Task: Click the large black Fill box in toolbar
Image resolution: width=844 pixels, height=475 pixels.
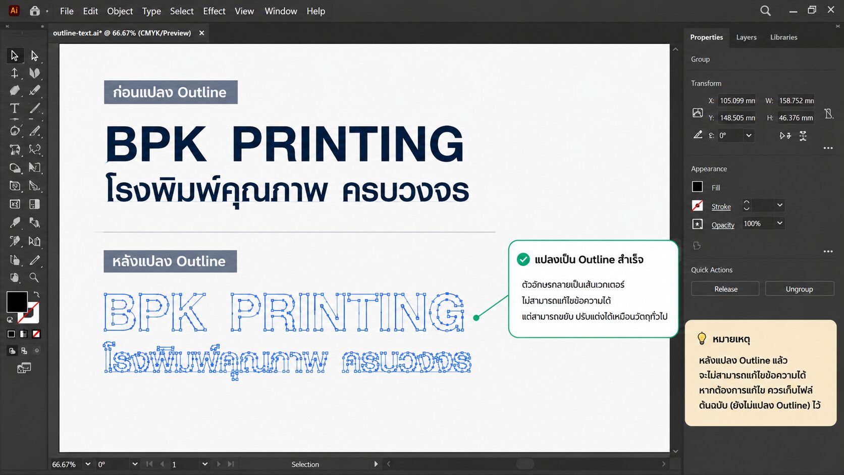Action: pos(17,302)
